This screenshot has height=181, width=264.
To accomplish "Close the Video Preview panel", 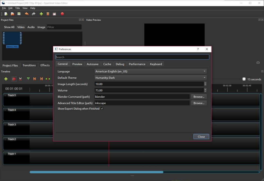I will coord(262,20).
